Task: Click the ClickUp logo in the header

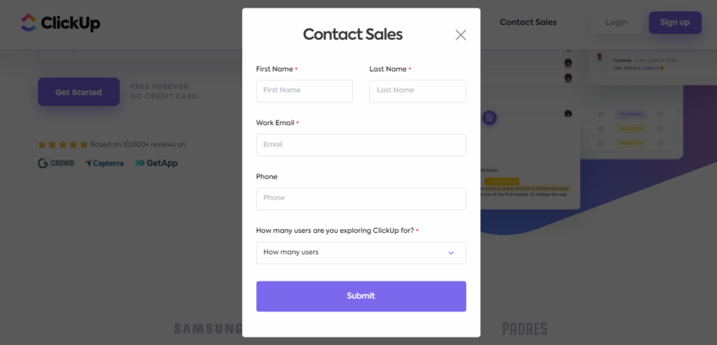Action: (61, 22)
